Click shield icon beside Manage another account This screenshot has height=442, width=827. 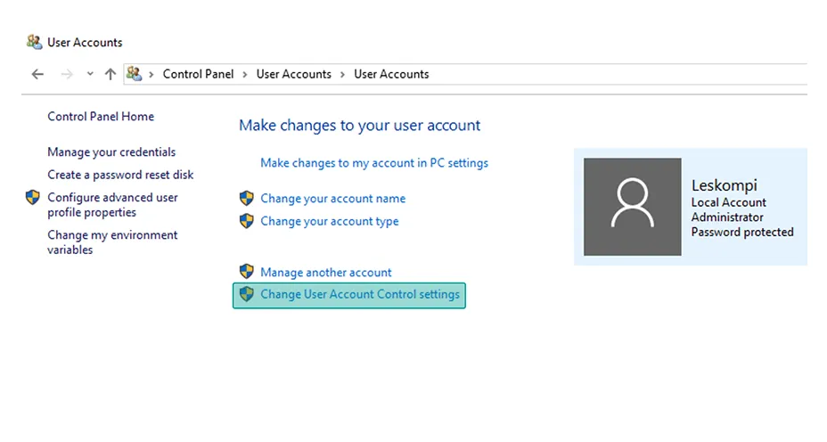246,272
